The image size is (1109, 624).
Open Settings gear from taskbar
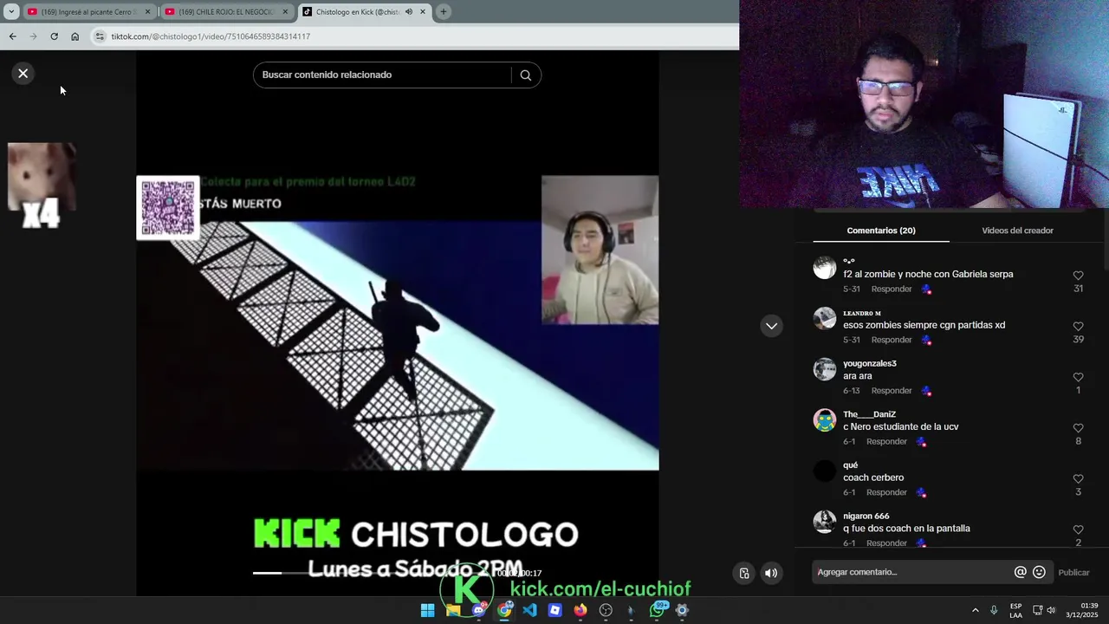682,610
